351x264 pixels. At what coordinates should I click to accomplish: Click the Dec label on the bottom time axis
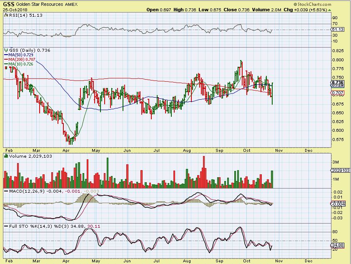point(308,261)
